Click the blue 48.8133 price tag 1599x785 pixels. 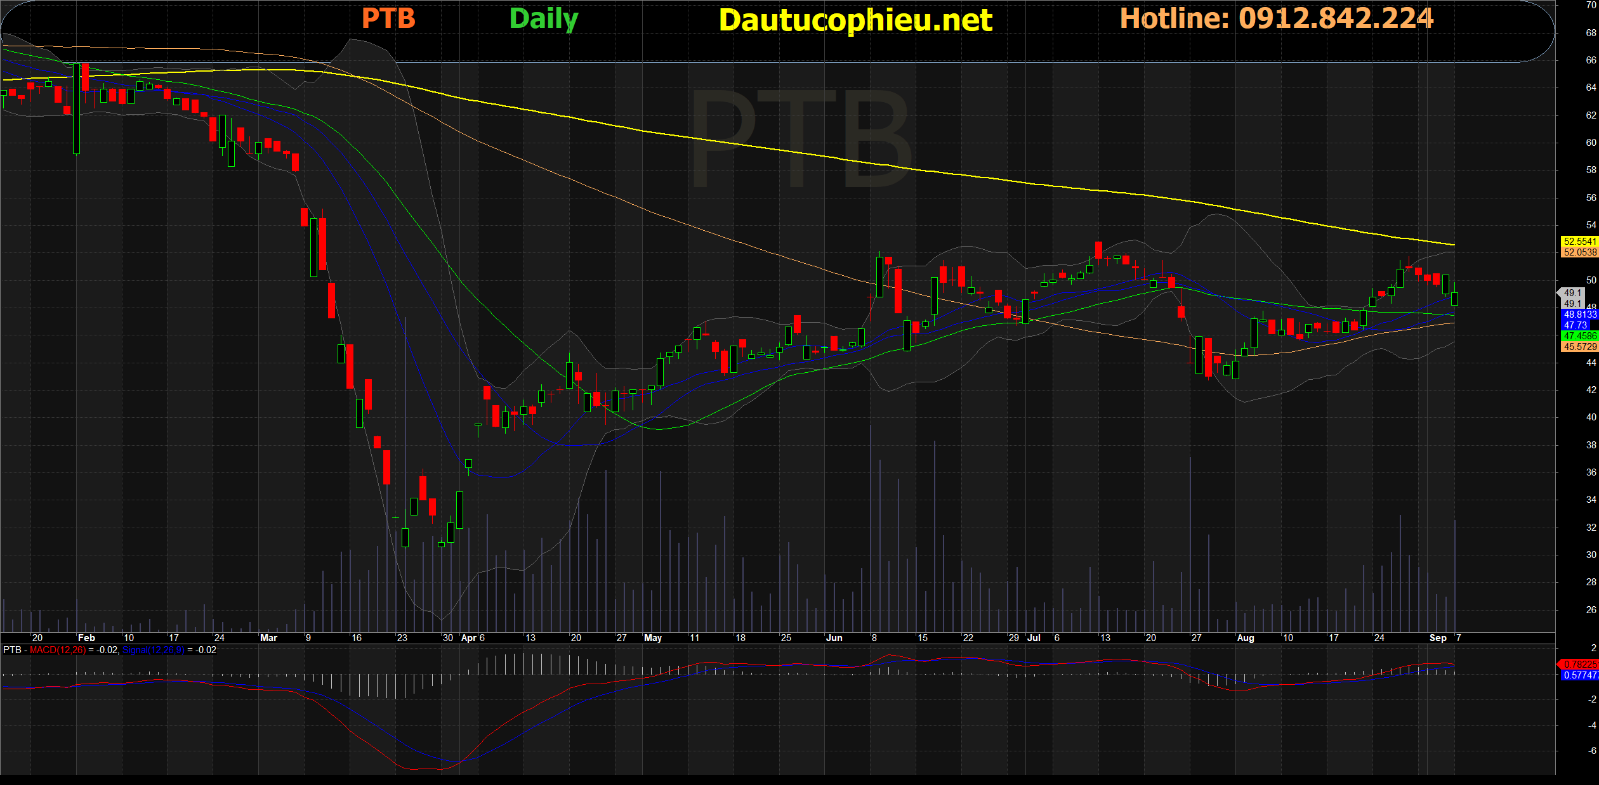point(1579,315)
